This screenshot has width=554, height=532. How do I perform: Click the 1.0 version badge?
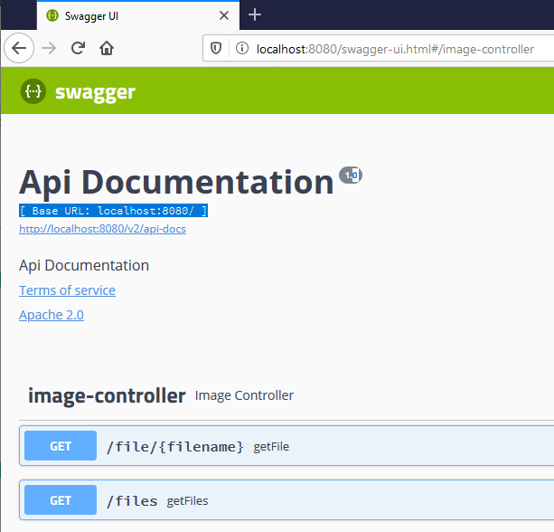[351, 176]
